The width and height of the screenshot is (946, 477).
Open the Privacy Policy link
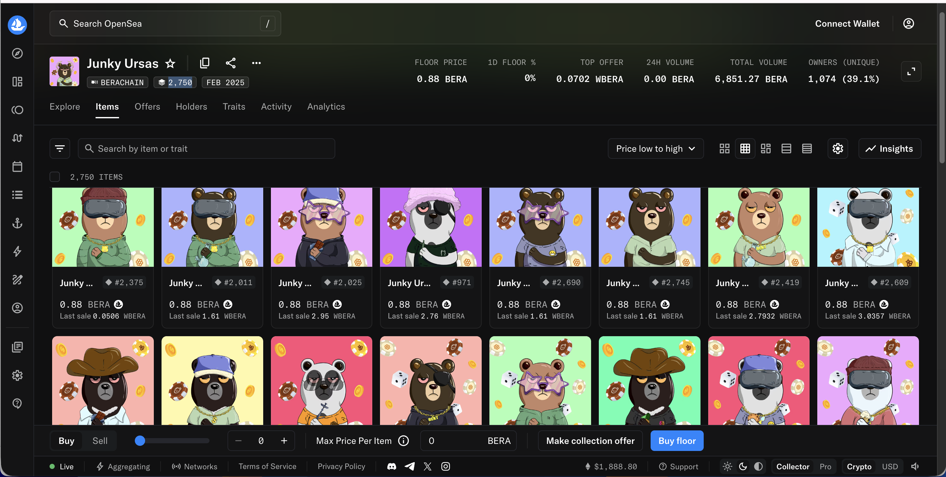[341, 466]
